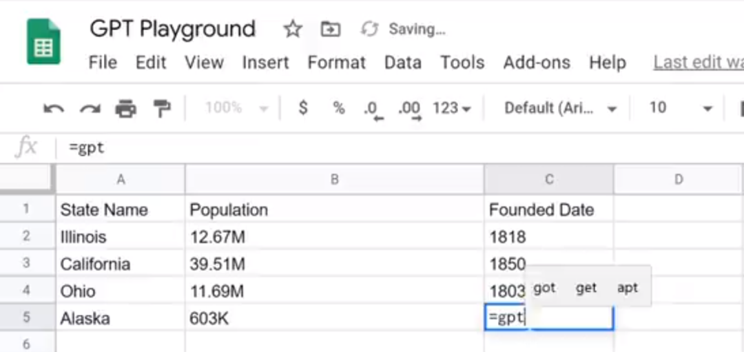Open the 123 number format dropdown
744x352 pixels.
(x=452, y=108)
